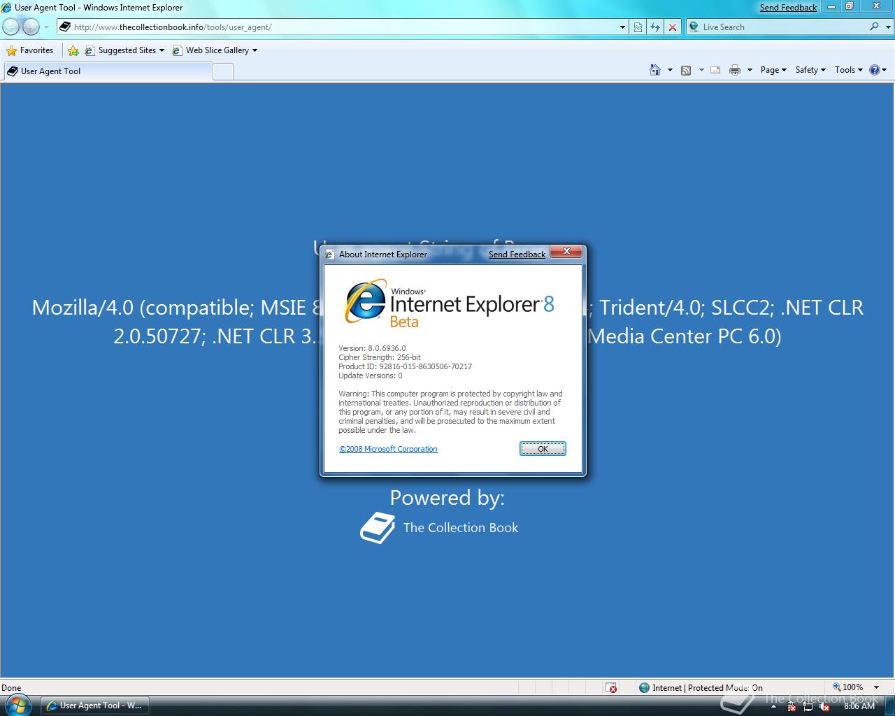Click the network tray icon
This screenshot has height=716, width=895.
coord(808,706)
